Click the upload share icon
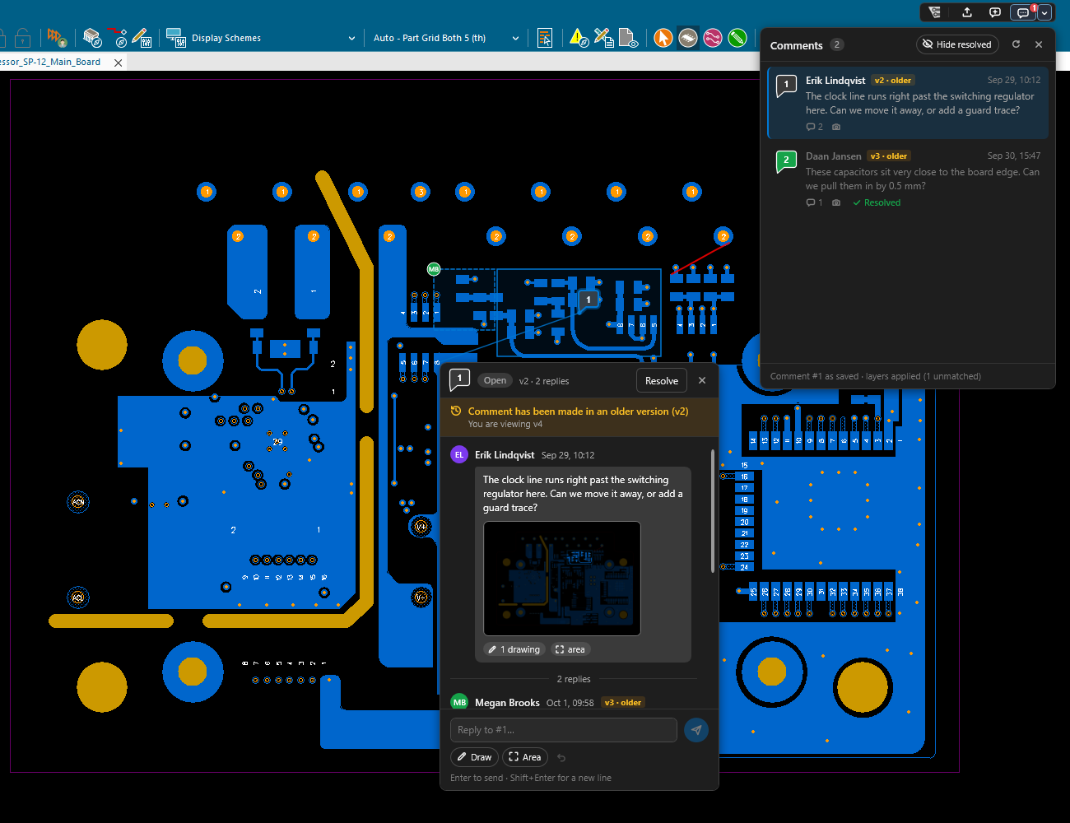This screenshot has width=1070, height=823. click(967, 12)
